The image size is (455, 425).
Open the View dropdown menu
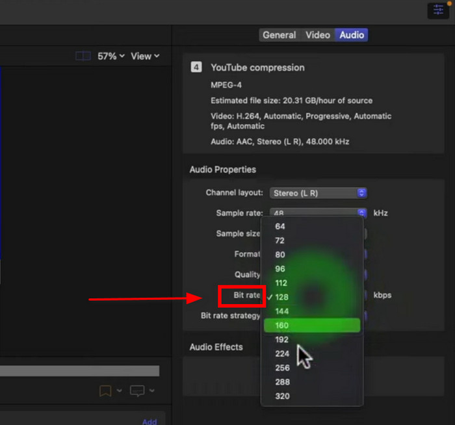(145, 56)
